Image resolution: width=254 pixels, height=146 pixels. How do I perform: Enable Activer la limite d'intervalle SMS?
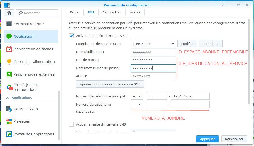click(71, 124)
